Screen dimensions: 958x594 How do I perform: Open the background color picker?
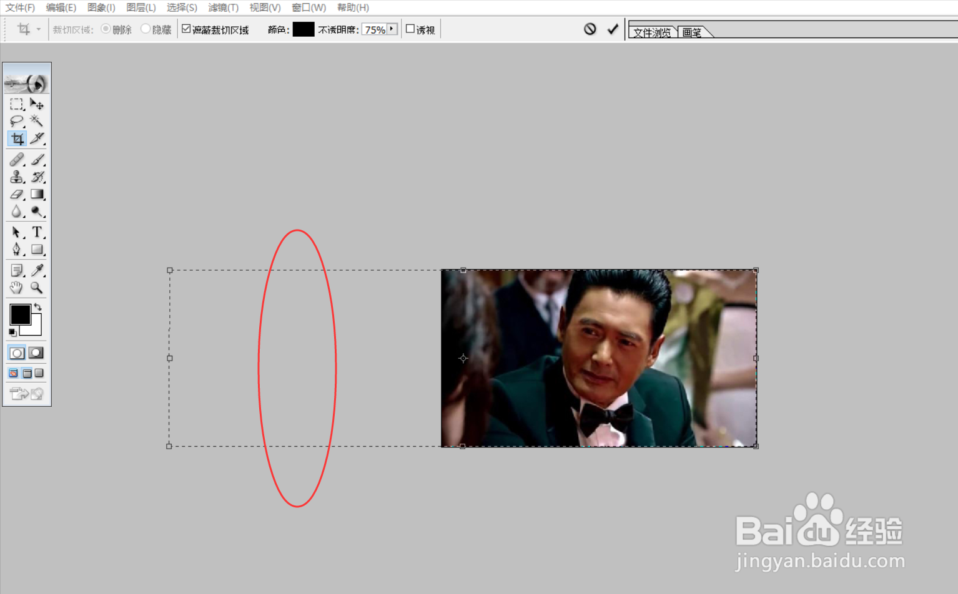35,328
